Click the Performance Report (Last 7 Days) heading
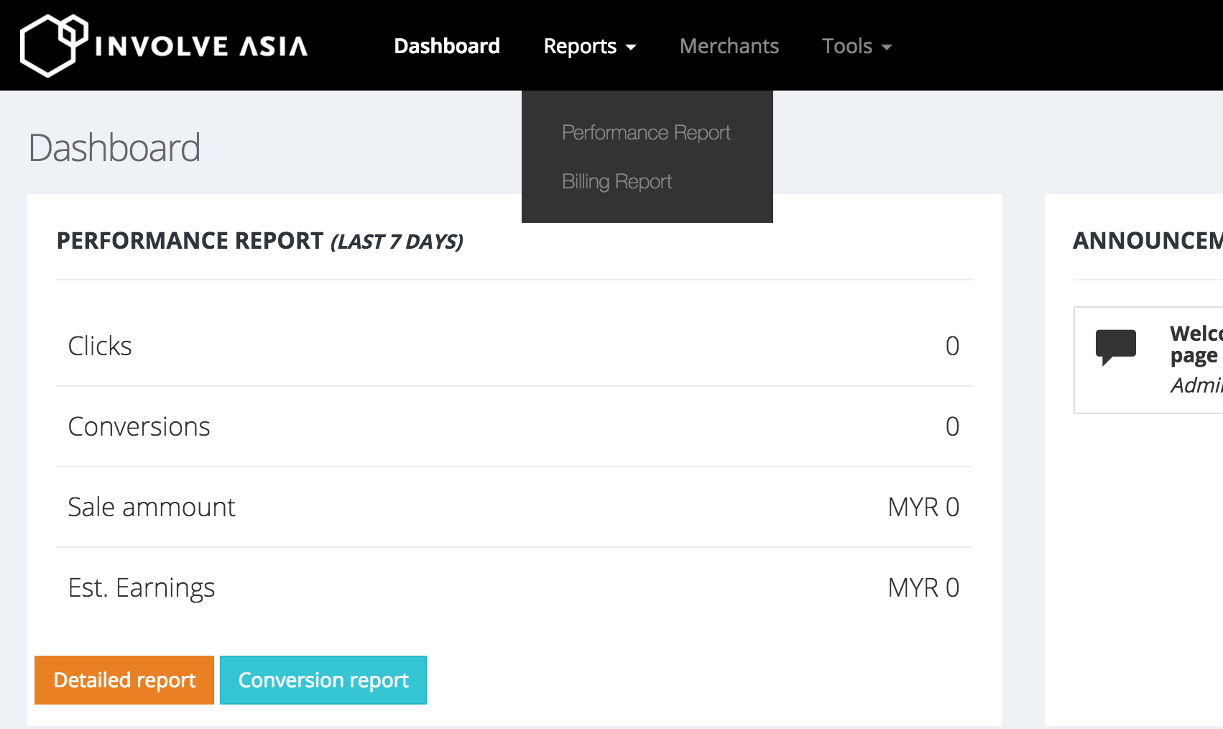The image size is (1223, 729). 260,241
